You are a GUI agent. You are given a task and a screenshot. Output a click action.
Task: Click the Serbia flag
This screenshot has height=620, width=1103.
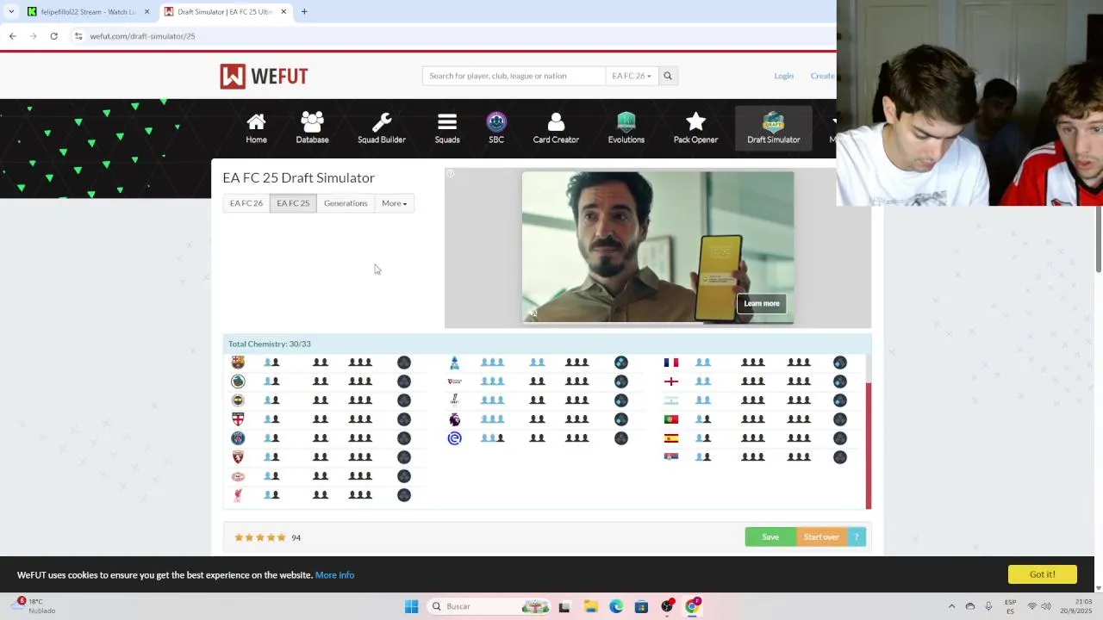point(670,457)
